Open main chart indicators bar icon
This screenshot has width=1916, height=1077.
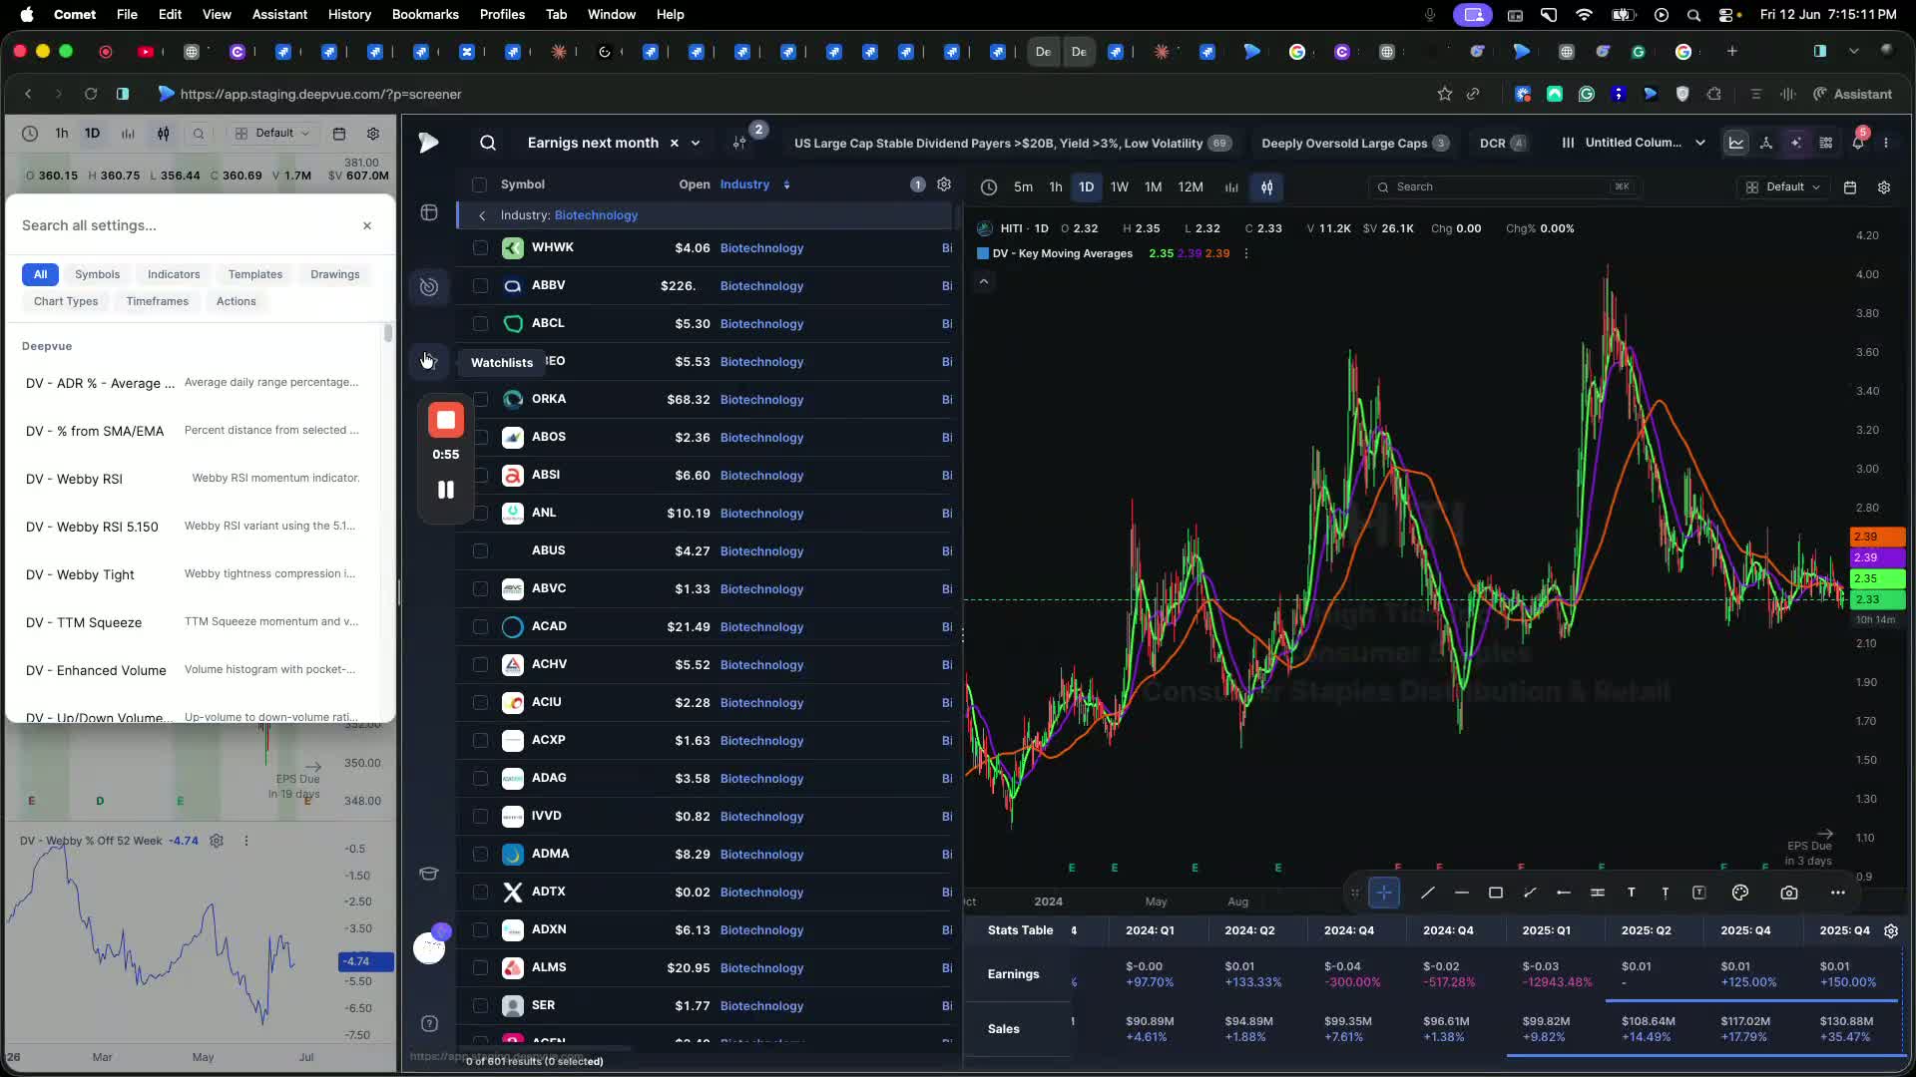(1231, 187)
